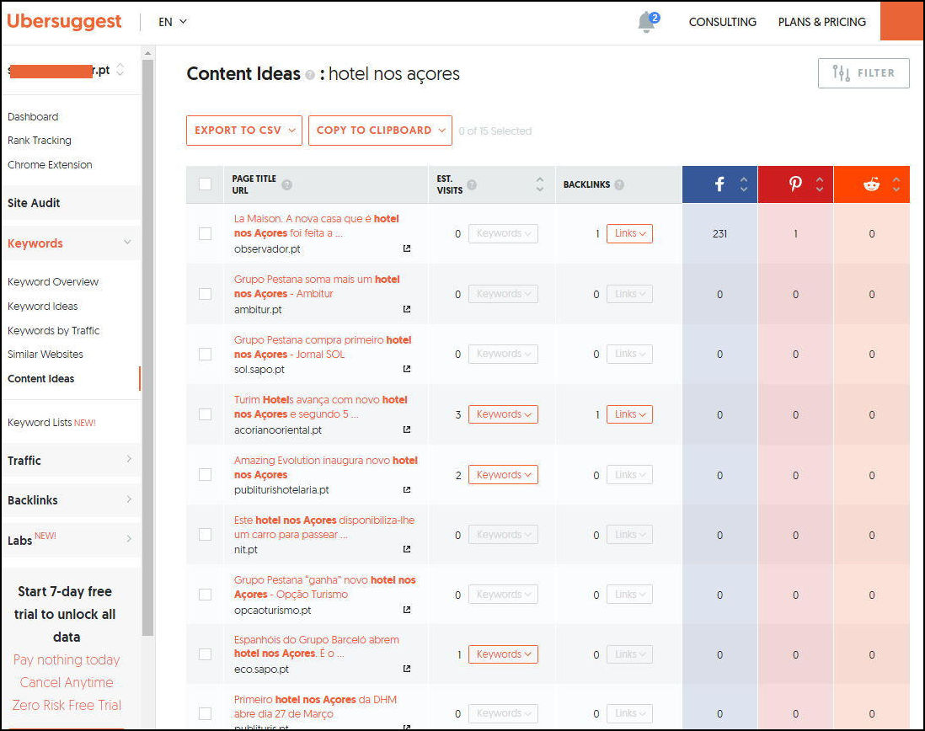Open publiturishotelaria.pt external link icon

406,490
